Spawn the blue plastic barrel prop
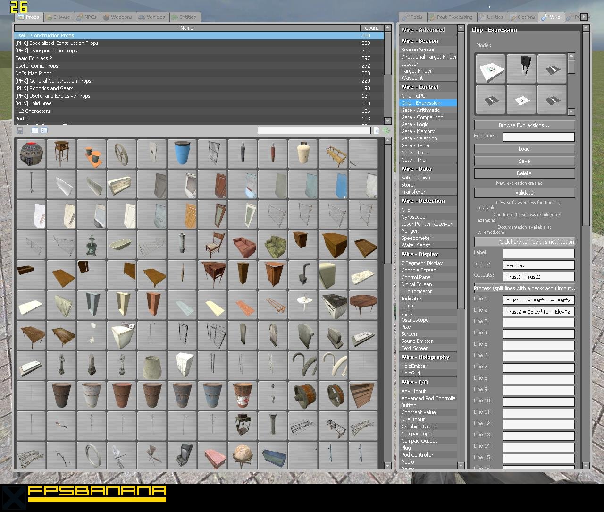Viewport: 604px width, 512px height. 182,154
